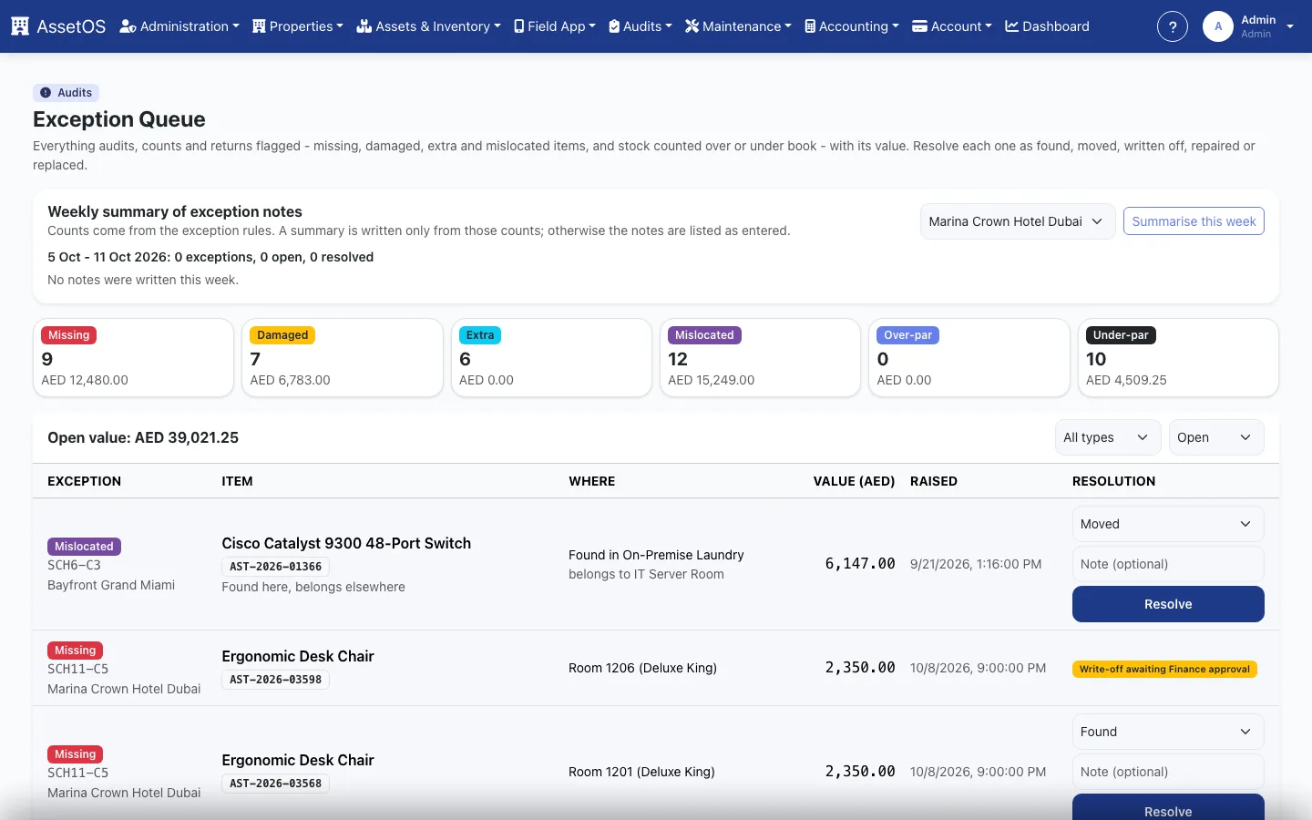
Task: Click the Missing summary card
Action: 133,357
